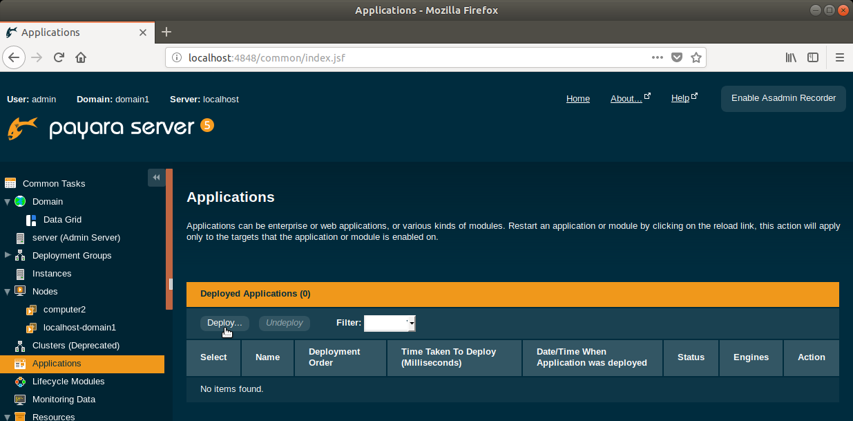Open Data Grid in the tree

[x=62, y=220]
